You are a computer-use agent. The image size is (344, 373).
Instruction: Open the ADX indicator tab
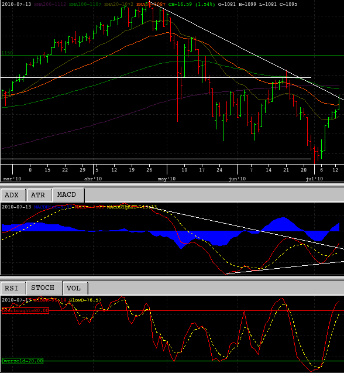click(13, 196)
